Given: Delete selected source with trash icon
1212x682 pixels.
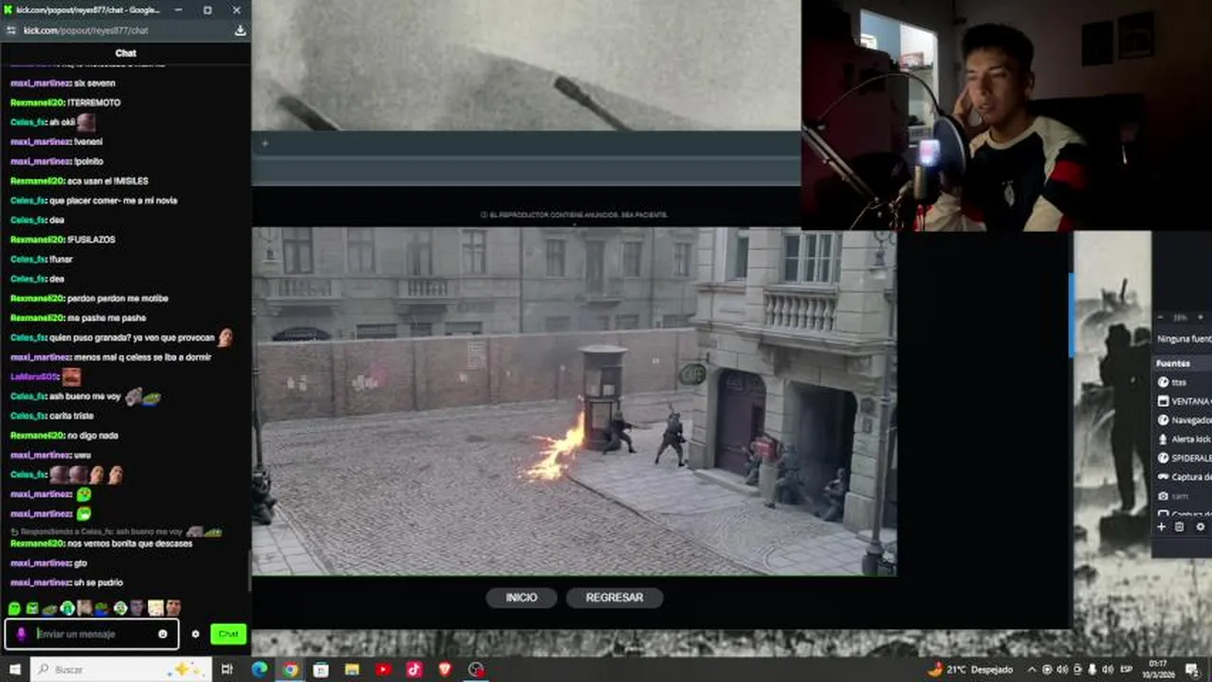Looking at the screenshot, I should 1180,527.
